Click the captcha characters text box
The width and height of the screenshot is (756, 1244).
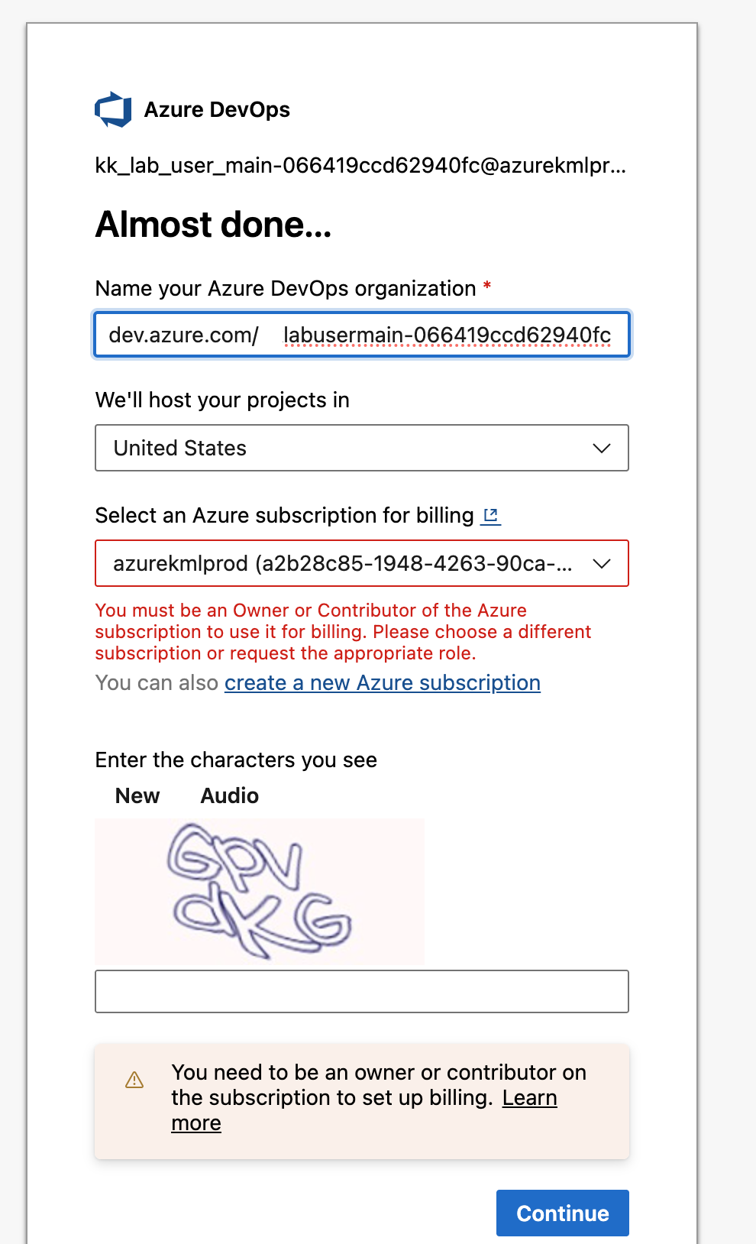coord(361,991)
